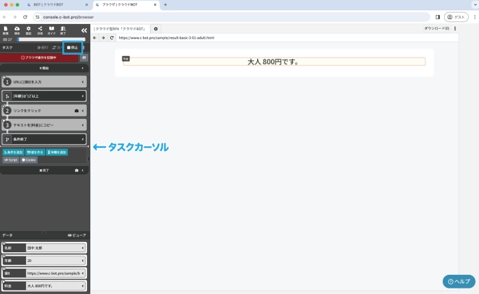479x294 pixels.
Task: Click camera icon on リンクをクリック step
Action: [x=76, y=110]
